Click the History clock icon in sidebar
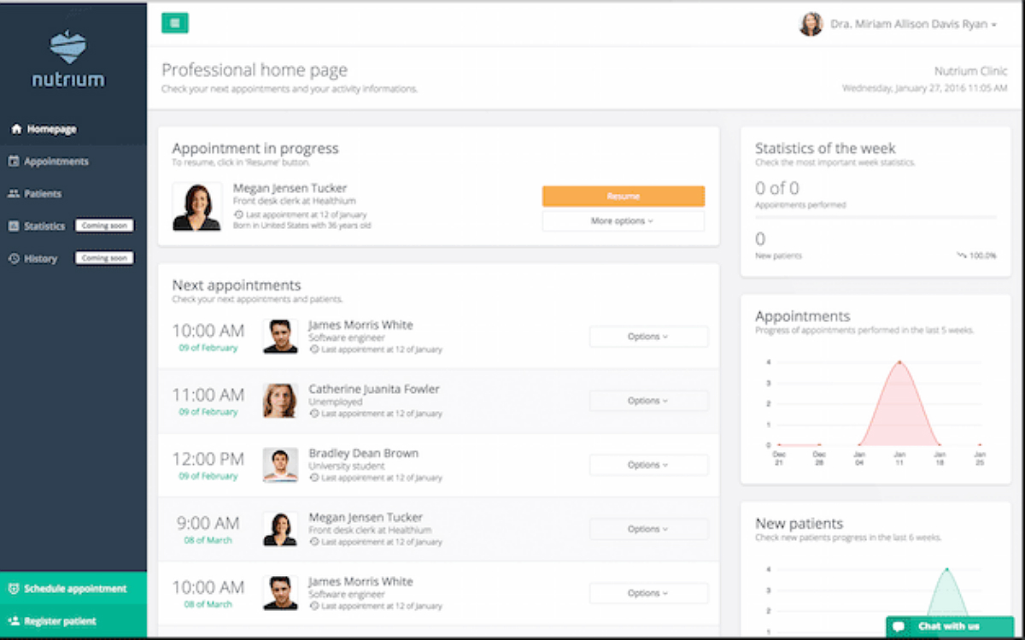 (x=14, y=259)
